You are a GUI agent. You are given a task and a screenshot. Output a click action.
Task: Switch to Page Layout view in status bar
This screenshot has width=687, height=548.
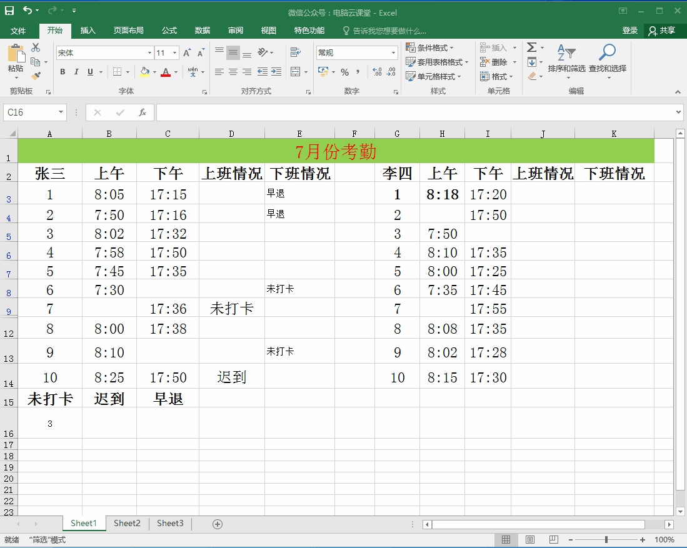tap(530, 540)
